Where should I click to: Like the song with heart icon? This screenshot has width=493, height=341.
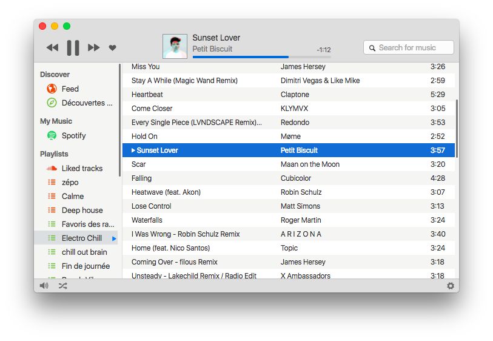tap(113, 48)
